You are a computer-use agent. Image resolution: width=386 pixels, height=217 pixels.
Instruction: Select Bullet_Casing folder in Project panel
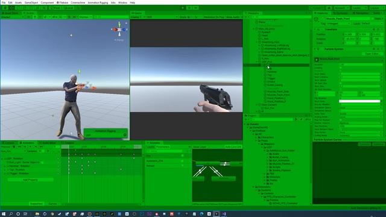(280, 157)
